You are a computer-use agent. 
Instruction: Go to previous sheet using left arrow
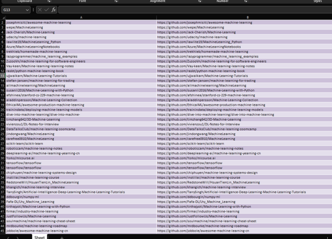tap(8, 238)
